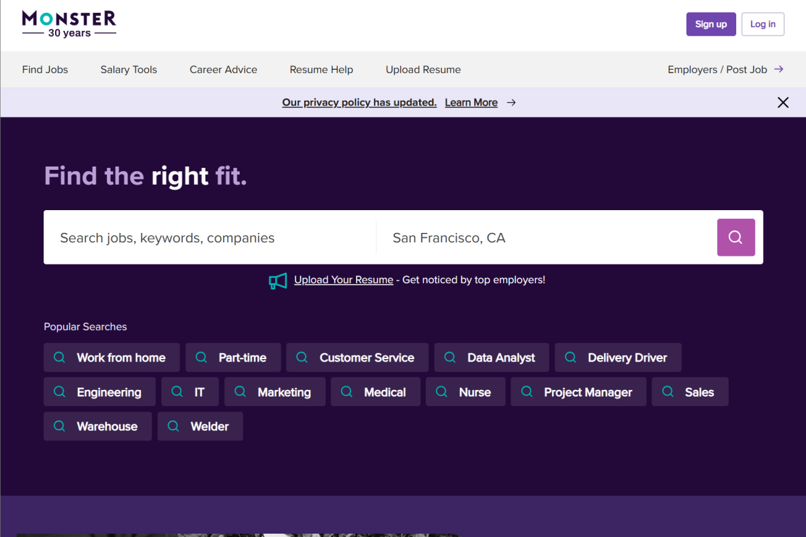Image resolution: width=806 pixels, height=537 pixels.
Task: Follow the Learn More link
Action: [x=472, y=103]
